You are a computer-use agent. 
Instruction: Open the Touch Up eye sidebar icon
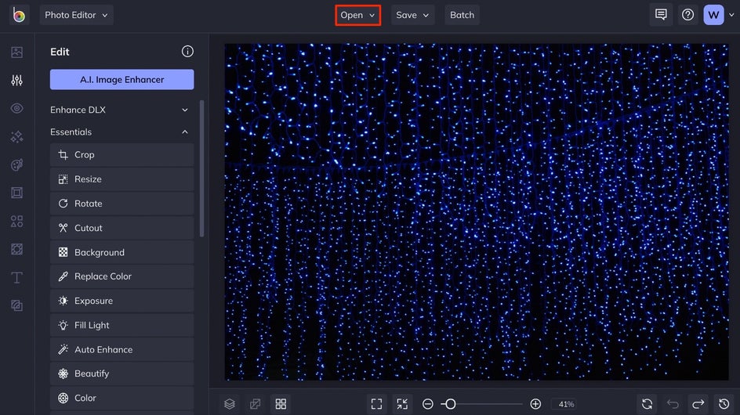click(x=16, y=109)
